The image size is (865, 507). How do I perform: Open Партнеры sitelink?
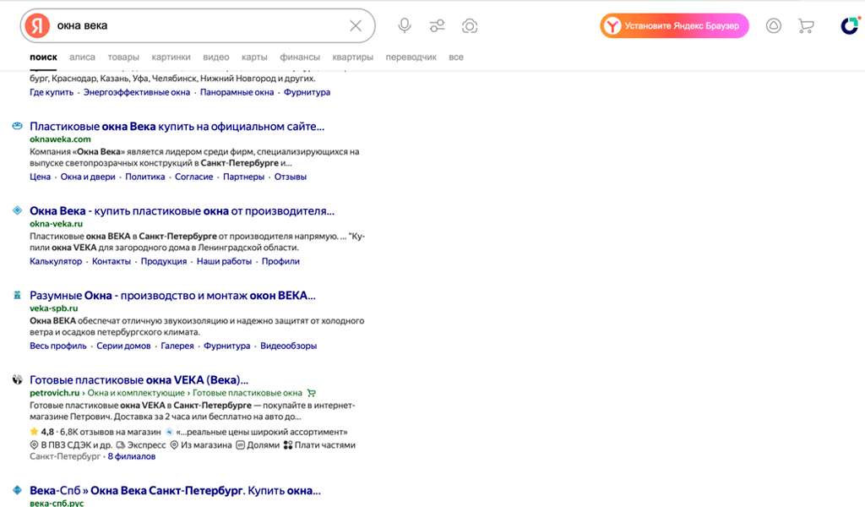[x=244, y=177]
